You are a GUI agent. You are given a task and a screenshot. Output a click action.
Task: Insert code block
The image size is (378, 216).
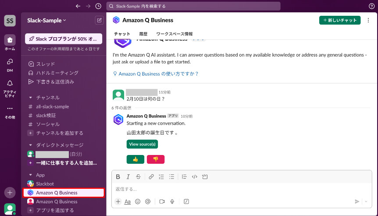pos(205,176)
